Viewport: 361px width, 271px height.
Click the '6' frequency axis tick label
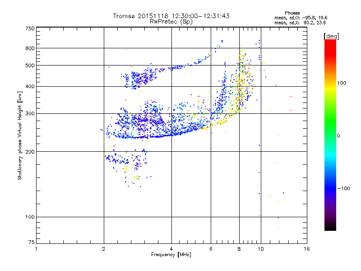click(x=211, y=249)
